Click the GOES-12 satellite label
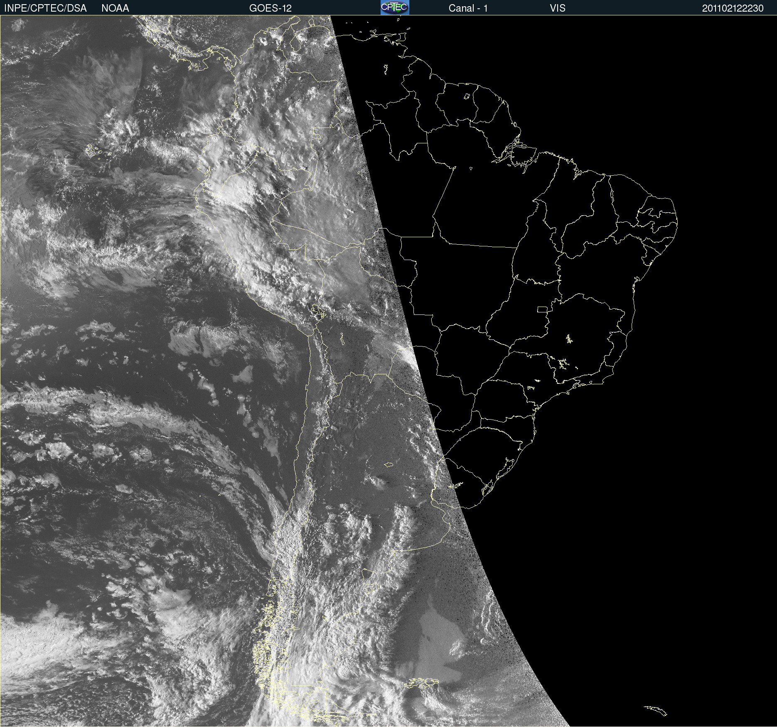Screen dimensions: 777x727 point(270,8)
